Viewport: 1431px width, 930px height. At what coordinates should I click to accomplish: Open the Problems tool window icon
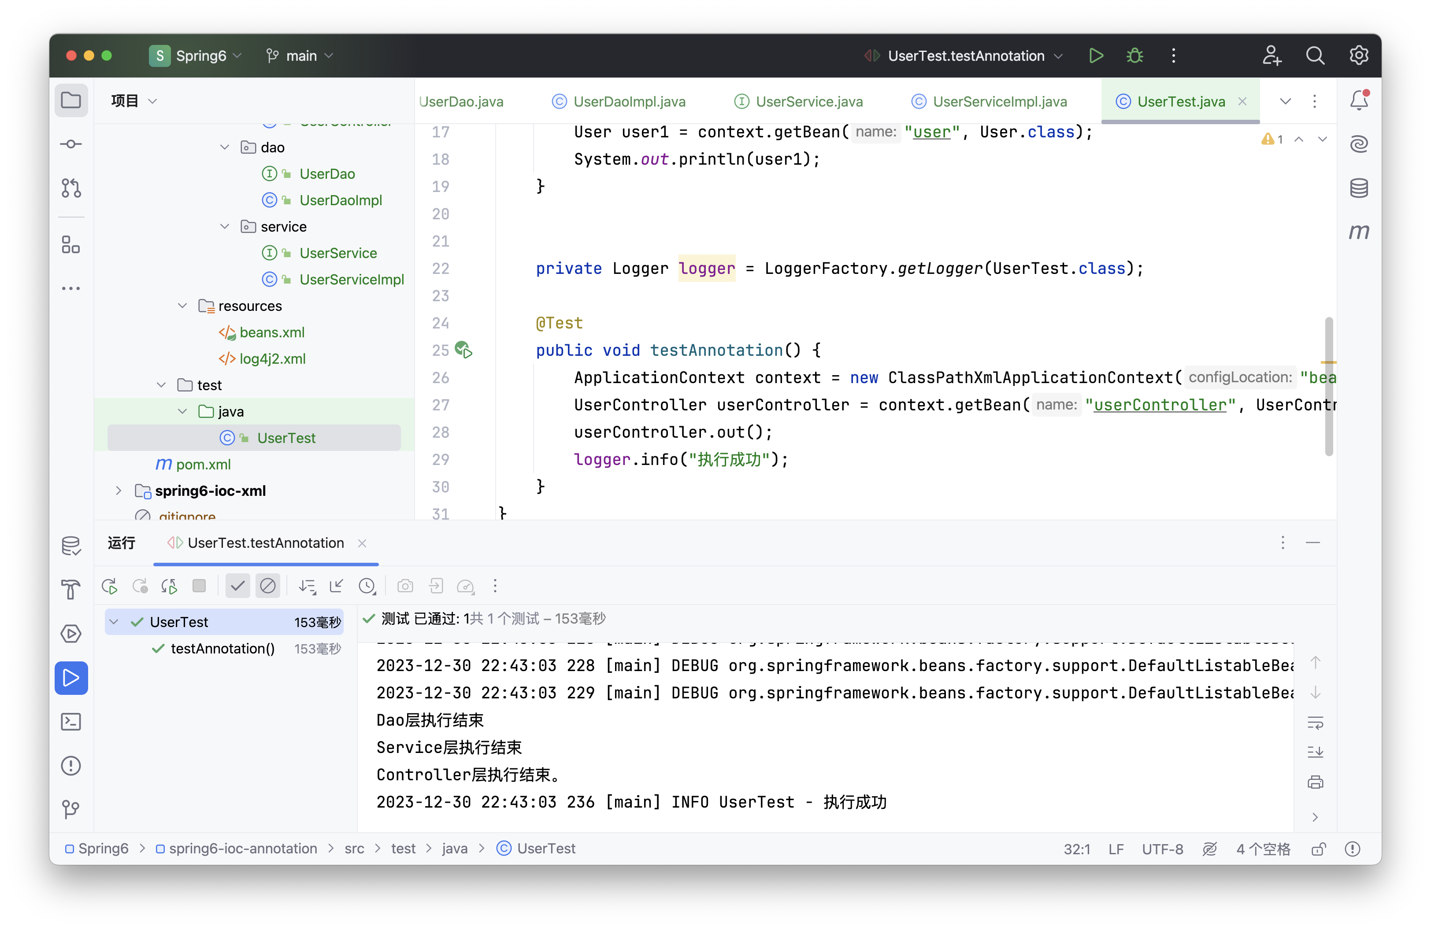pyautogui.click(x=71, y=765)
